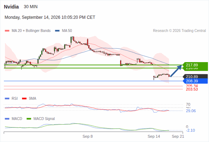Click the Nvidia chart title
Screen dimensions: 209x142
click(x=11, y=7)
